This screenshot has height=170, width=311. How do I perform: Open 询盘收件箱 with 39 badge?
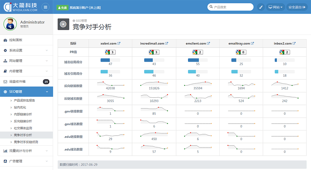pyautogui.click(x=26, y=81)
